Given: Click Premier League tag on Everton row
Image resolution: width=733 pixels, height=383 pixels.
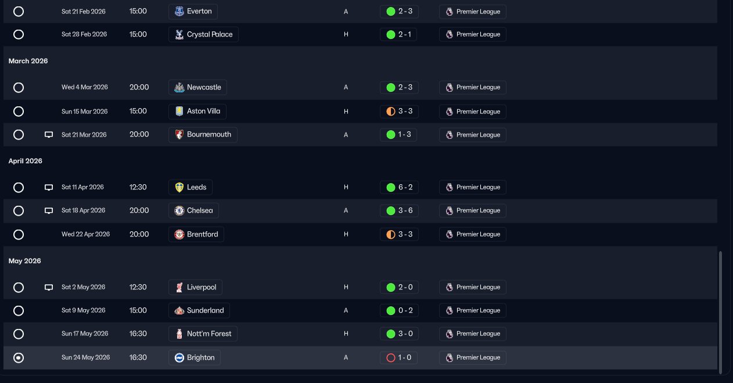Looking at the screenshot, I should pyautogui.click(x=473, y=11).
